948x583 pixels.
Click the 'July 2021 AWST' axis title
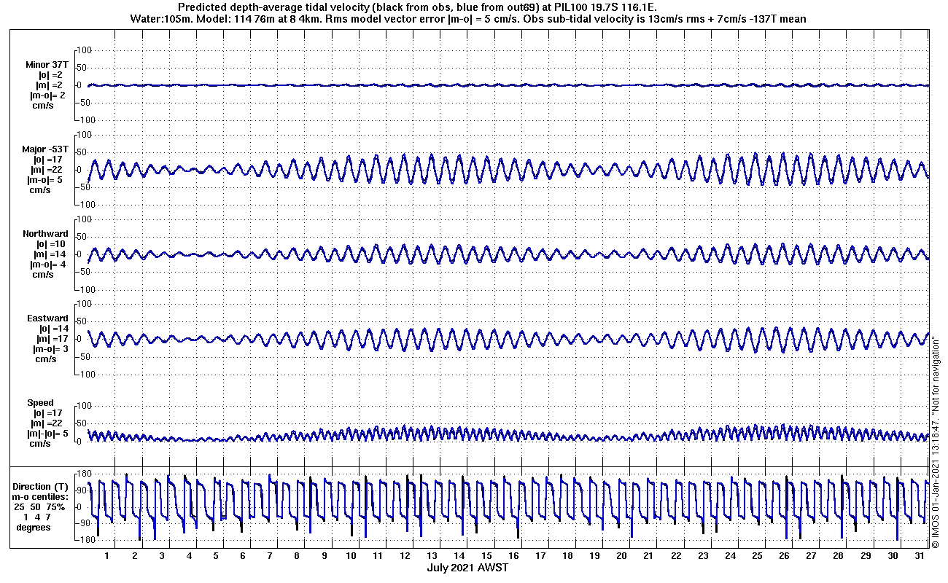[467, 568]
